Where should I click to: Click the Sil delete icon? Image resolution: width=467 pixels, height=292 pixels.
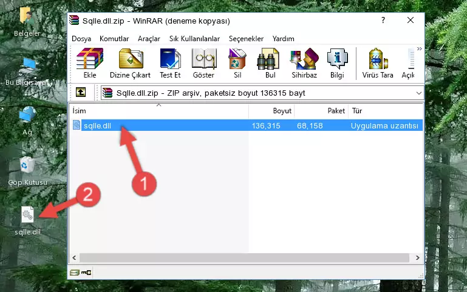(237, 59)
